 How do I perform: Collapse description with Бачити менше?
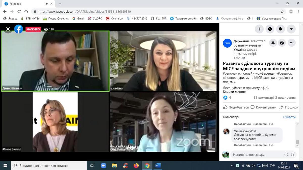pyautogui.click(x=234, y=92)
